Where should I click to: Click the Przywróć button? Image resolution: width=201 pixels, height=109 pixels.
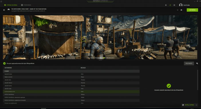click(x=189, y=63)
